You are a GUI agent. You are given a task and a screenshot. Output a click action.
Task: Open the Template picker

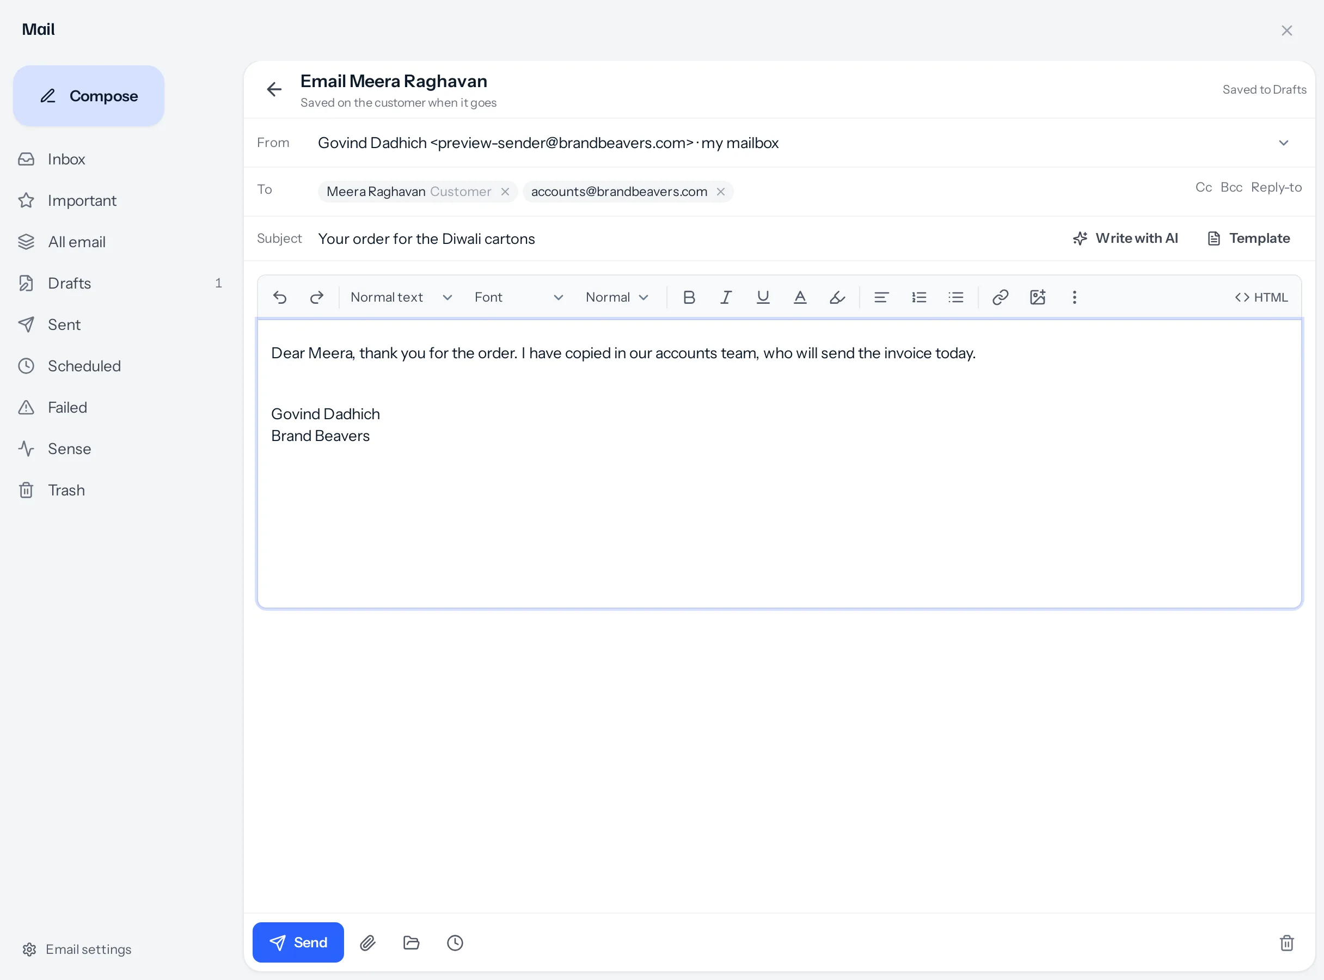coord(1249,238)
